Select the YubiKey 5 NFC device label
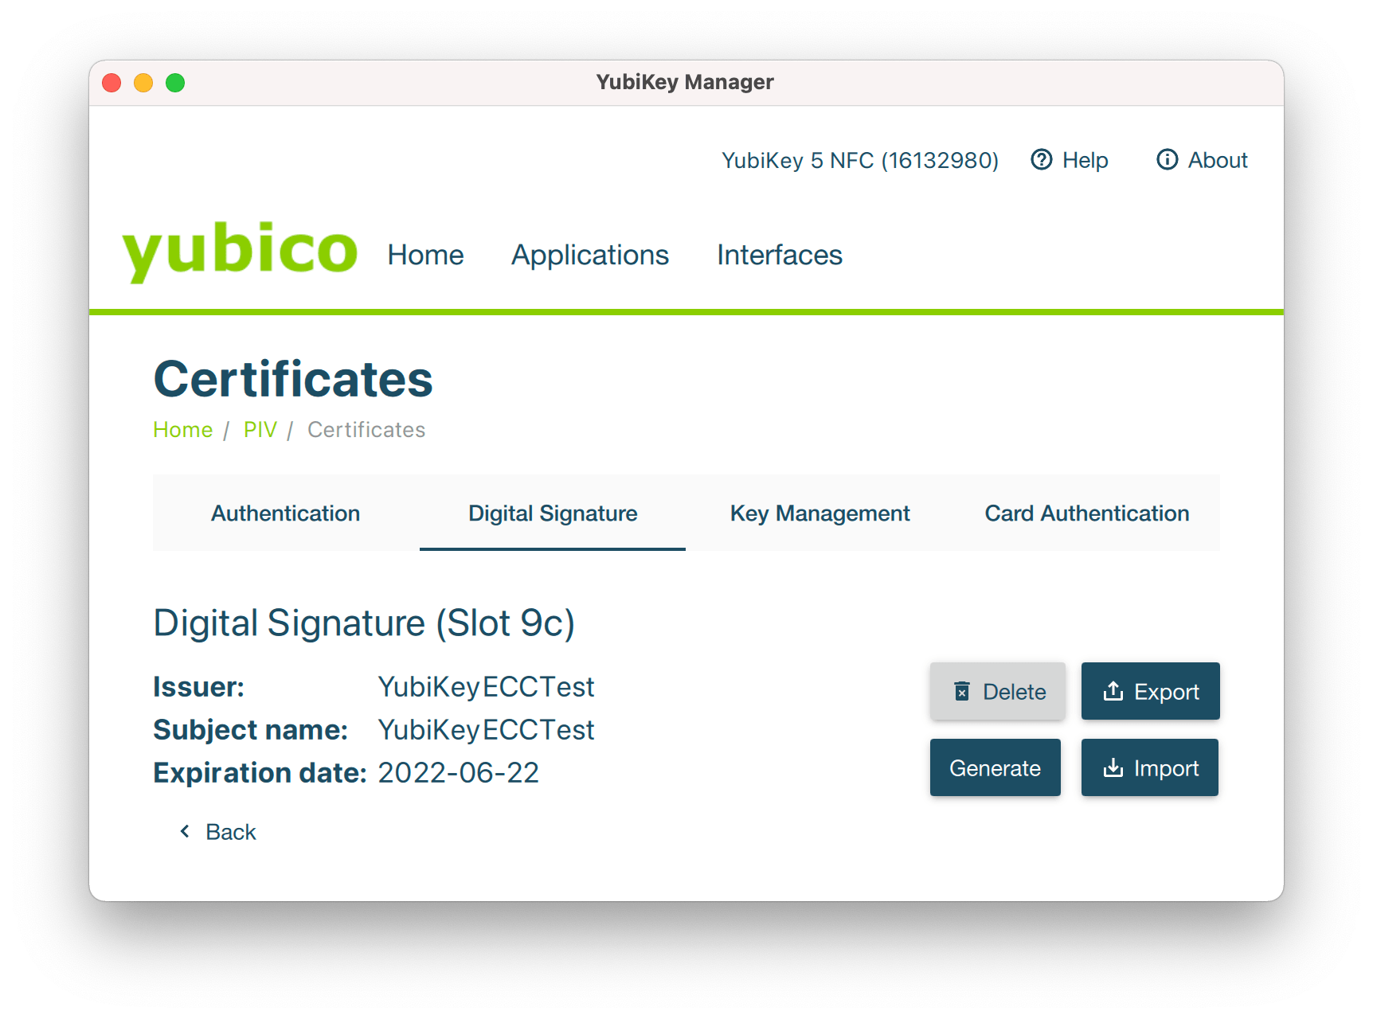This screenshot has width=1373, height=1019. pyautogui.click(x=860, y=159)
